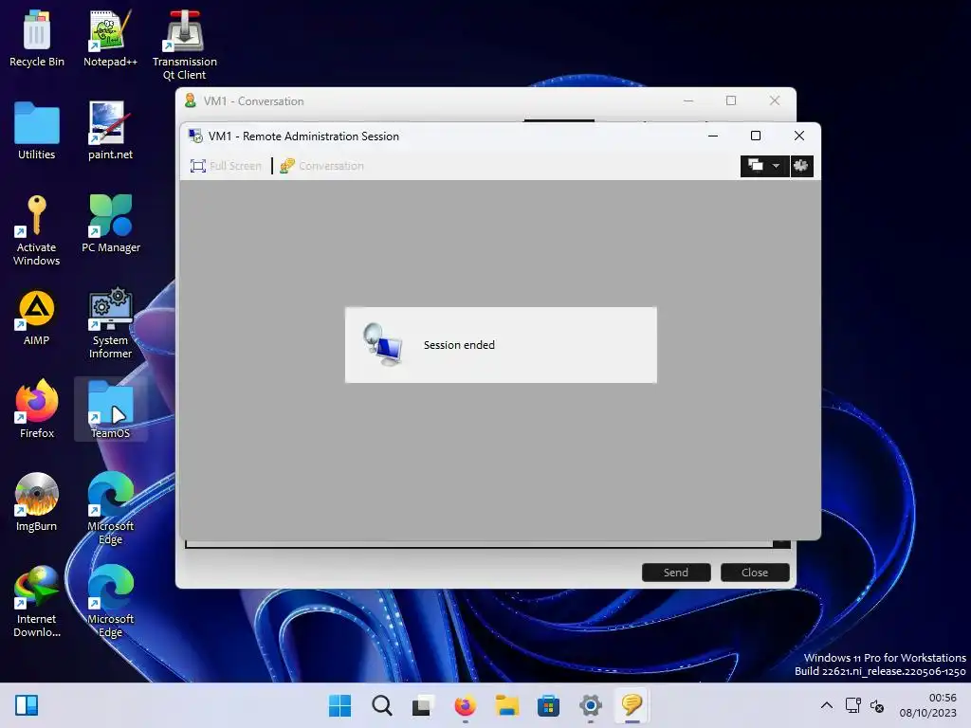Open Transmission Qt Client shortcut
Viewport: 971px width, 728px height.
click(185, 45)
